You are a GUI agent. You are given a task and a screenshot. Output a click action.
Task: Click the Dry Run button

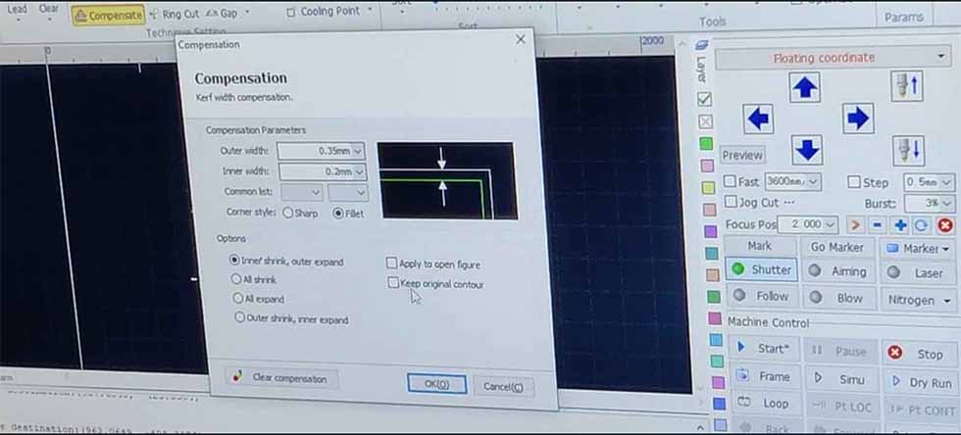tap(921, 382)
